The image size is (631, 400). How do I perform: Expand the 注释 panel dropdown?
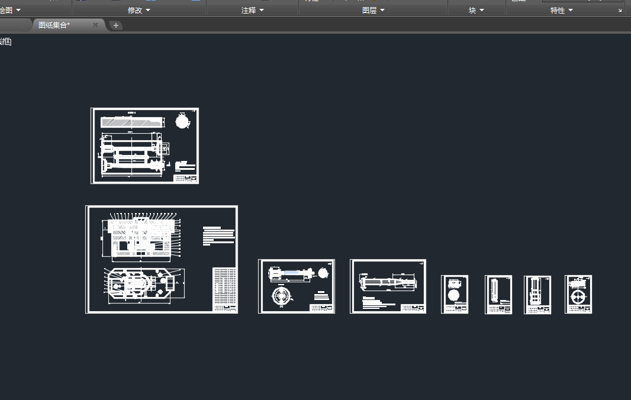pyautogui.click(x=252, y=11)
